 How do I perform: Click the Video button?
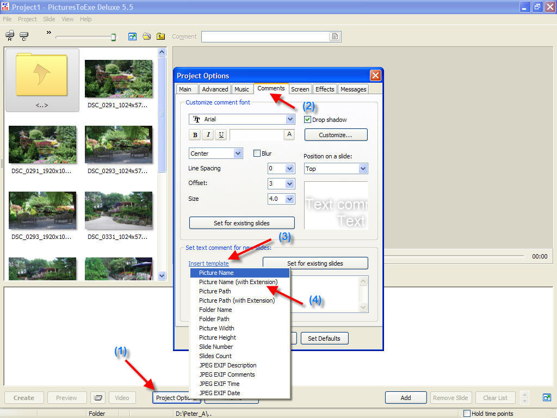(122, 398)
